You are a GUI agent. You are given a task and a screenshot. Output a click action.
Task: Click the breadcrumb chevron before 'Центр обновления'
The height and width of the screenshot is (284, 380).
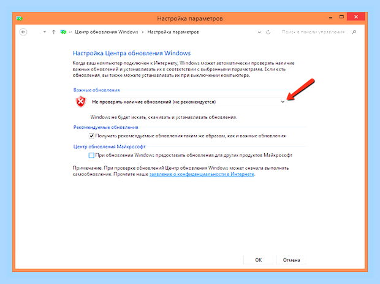click(70, 32)
